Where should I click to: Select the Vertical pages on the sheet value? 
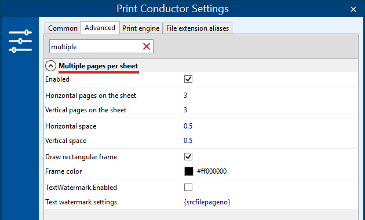(x=185, y=110)
